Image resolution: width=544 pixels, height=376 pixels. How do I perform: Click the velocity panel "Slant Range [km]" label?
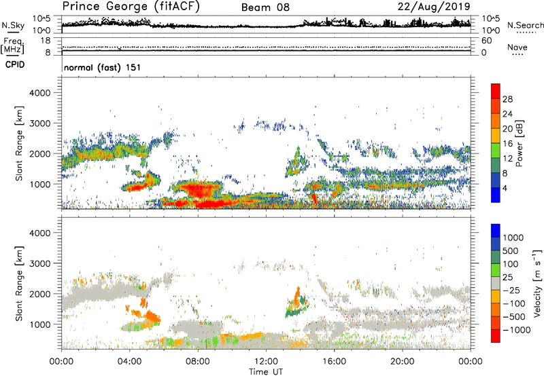point(19,284)
